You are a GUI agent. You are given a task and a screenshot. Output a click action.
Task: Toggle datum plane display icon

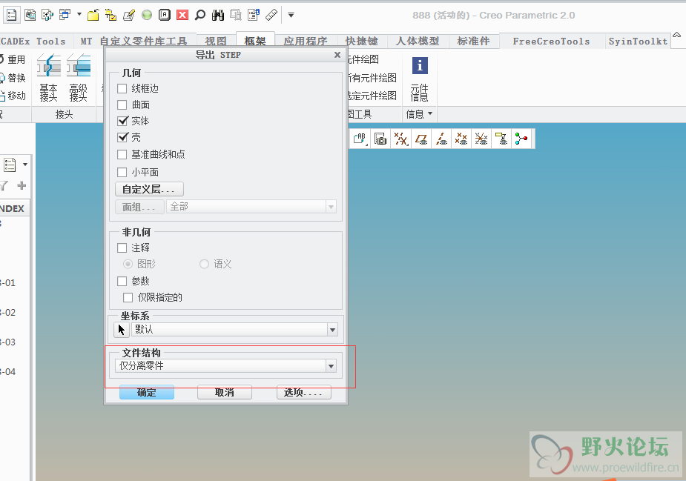click(x=421, y=139)
